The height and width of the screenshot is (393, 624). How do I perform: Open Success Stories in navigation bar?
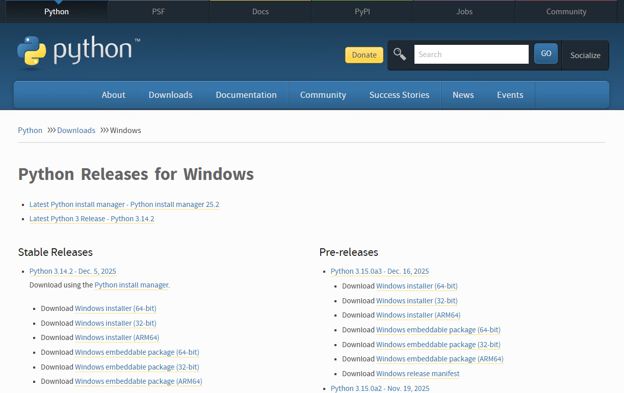point(399,95)
